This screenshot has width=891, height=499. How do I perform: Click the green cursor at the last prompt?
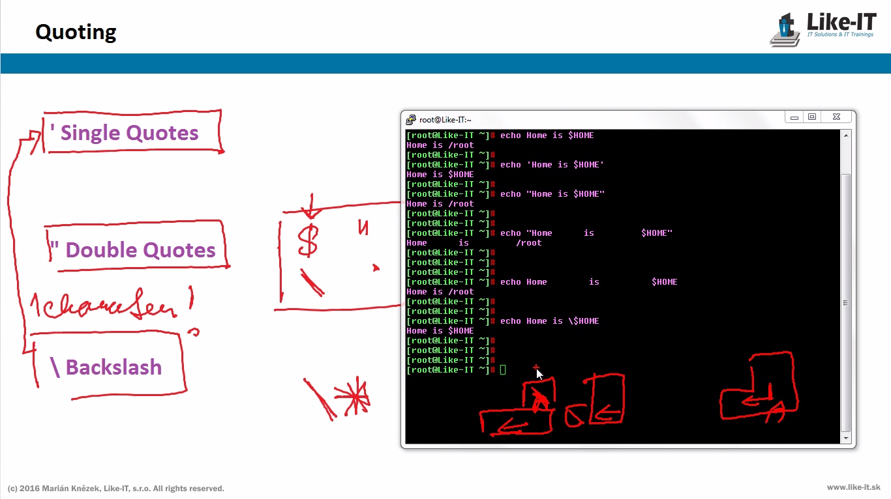pos(503,370)
